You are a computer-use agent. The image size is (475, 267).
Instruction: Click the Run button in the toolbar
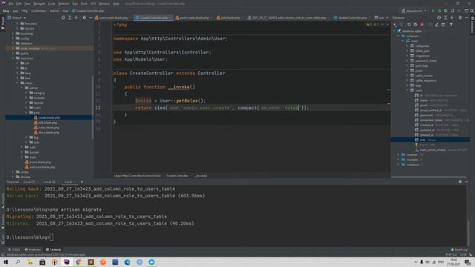click(x=433, y=10)
